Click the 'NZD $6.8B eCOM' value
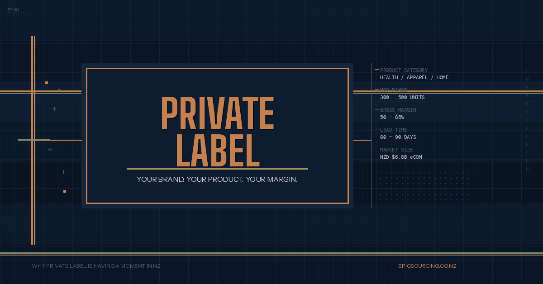The width and height of the screenshot is (543, 284). pyautogui.click(x=401, y=157)
